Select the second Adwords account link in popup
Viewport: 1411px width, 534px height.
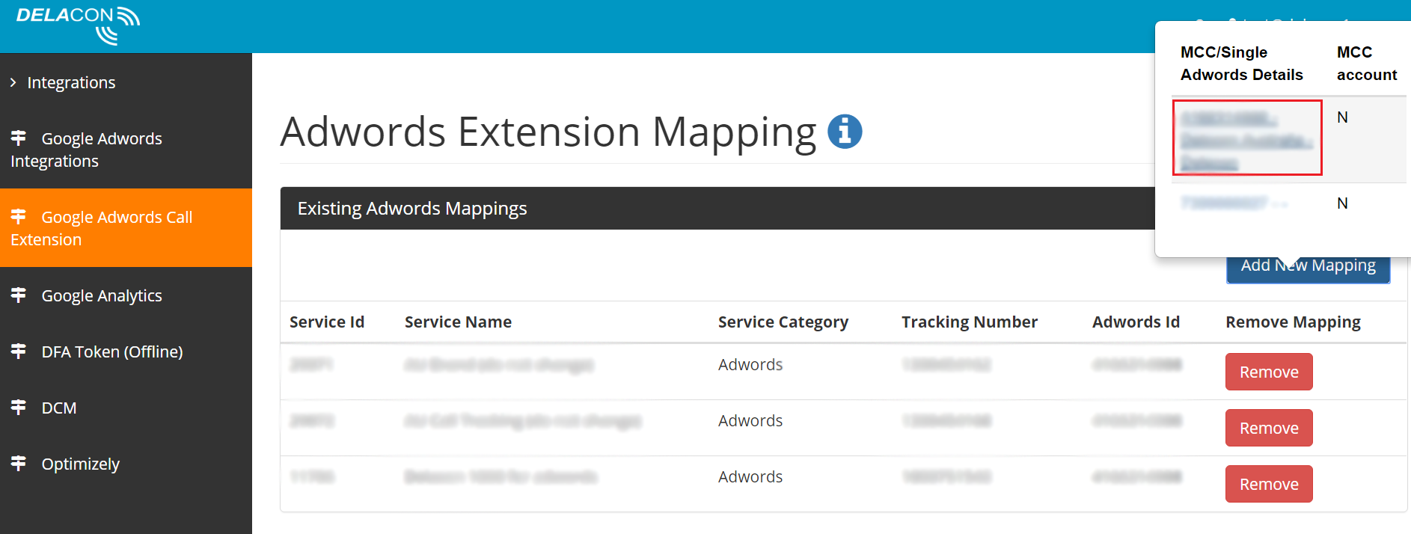pyautogui.click(x=1234, y=203)
